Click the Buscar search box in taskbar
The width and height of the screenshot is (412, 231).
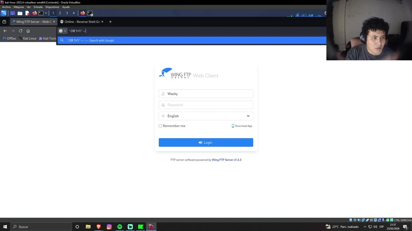pos(41,227)
